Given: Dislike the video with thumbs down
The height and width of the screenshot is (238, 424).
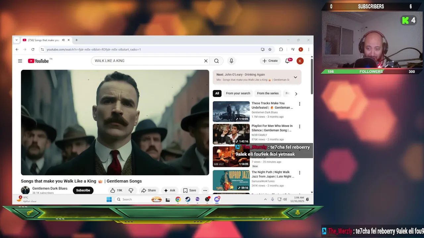Looking at the screenshot, I should [x=131, y=190].
